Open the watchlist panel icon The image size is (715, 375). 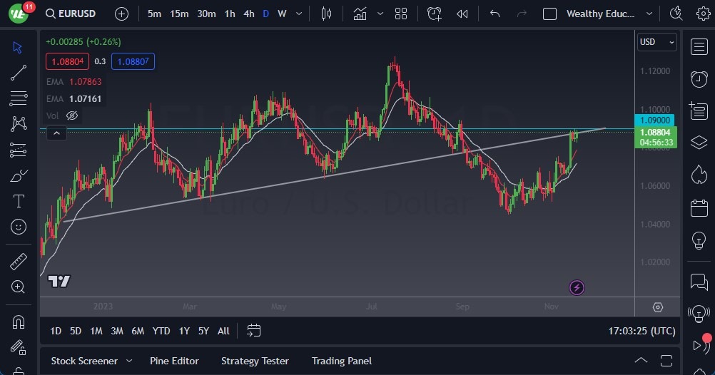point(699,47)
